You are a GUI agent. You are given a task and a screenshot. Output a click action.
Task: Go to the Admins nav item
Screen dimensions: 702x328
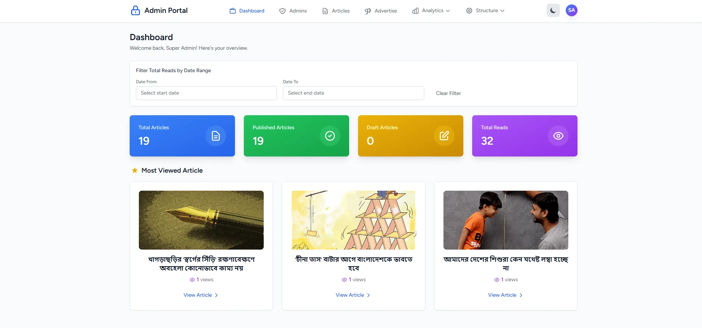pyautogui.click(x=293, y=11)
